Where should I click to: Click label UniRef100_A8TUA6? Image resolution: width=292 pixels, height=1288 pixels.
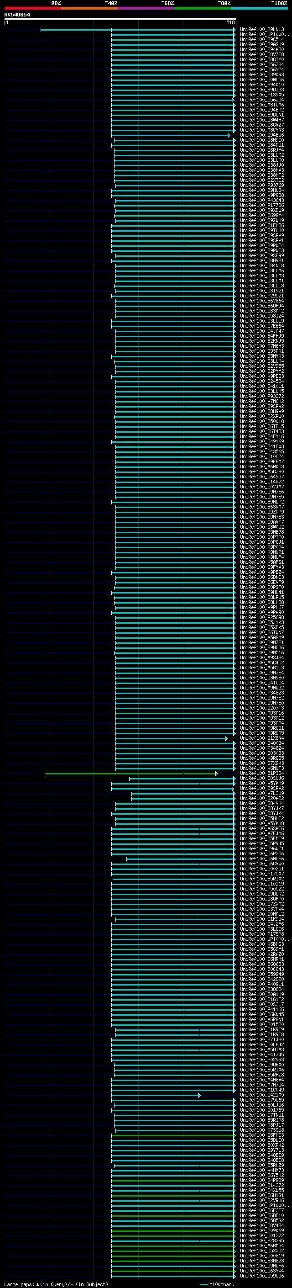tap(262, 105)
